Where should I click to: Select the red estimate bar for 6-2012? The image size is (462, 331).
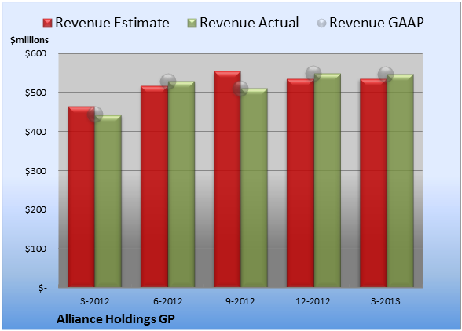point(154,187)
